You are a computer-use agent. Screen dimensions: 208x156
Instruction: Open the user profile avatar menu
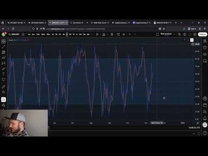click(x=3, y=34)
